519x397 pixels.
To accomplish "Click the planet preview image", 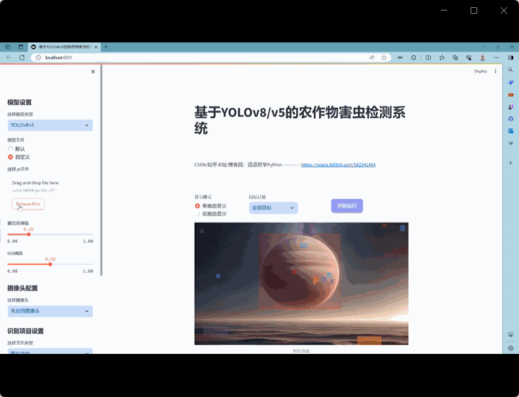I will click(301, 283).
